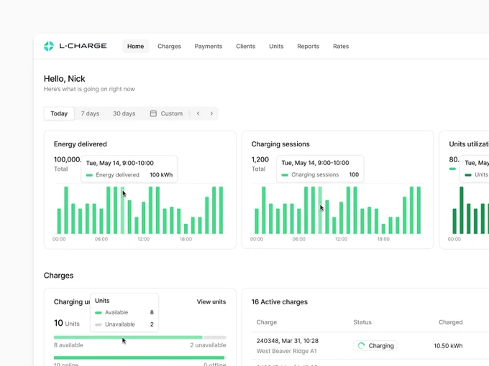
Task: Click the 100 kWh tooltip value
Action: tap(161, 175)
